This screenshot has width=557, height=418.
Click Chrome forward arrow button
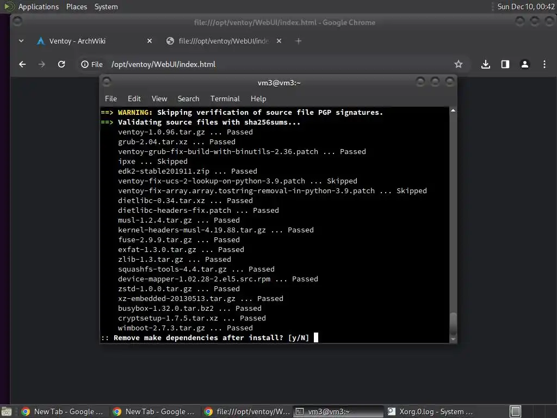tap(42, 64)
